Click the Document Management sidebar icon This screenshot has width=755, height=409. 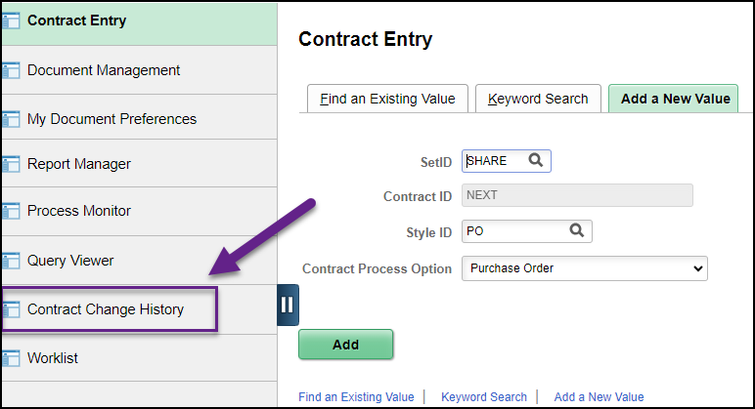click(11, 70)
